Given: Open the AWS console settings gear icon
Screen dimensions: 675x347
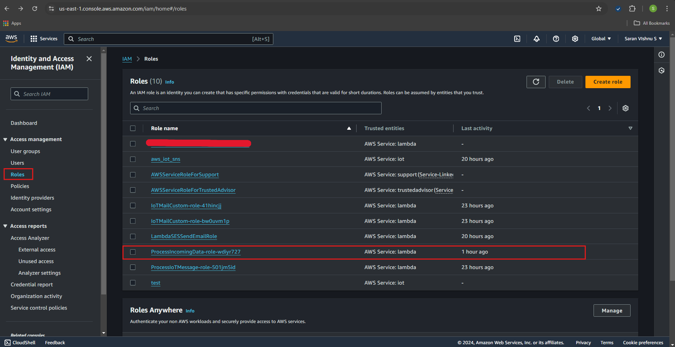Looking at the screenshot, I should pos(575,39).
